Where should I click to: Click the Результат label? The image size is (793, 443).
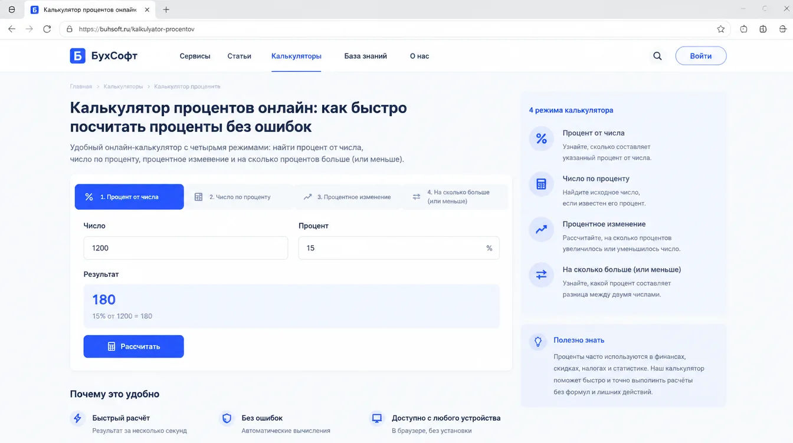101,275
